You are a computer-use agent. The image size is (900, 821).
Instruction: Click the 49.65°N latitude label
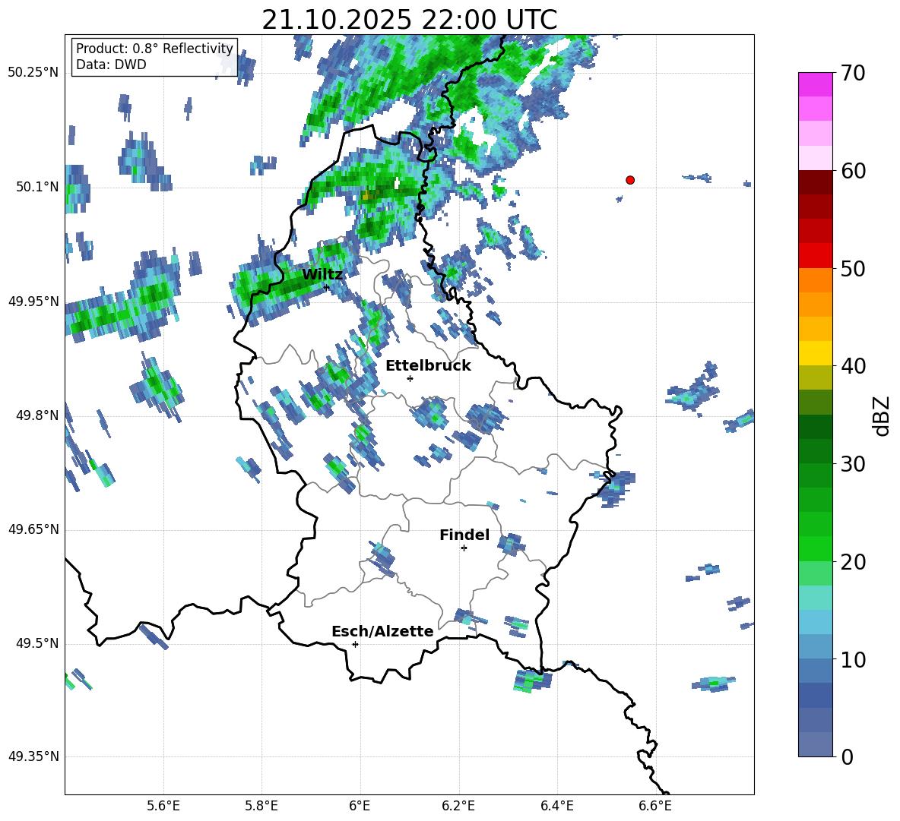click(x=33, y=529)
